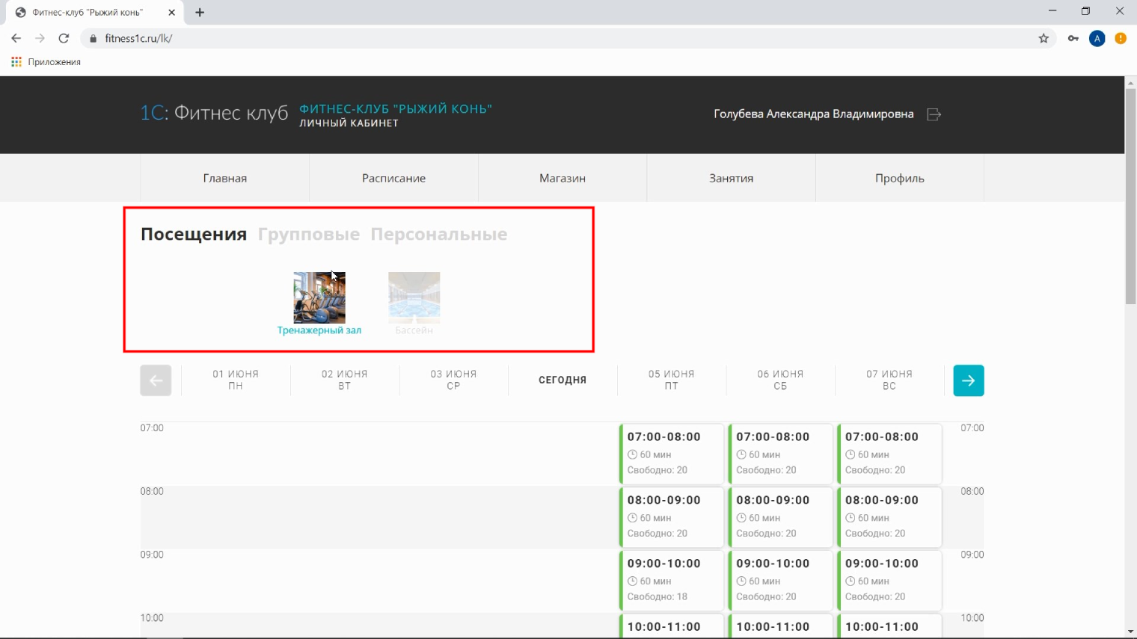Image resolution: width=1137 pixels, height=639 pixels.
Task: Click the padlock site info icon
Action: pyautogui.click(x=94, y=38)
